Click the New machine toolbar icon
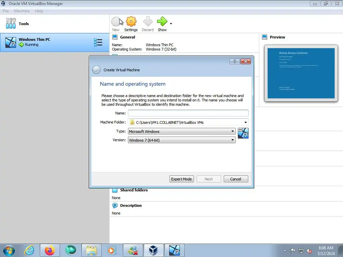The height and width of the screenshot is (257, 343). [x=116, y=21]
